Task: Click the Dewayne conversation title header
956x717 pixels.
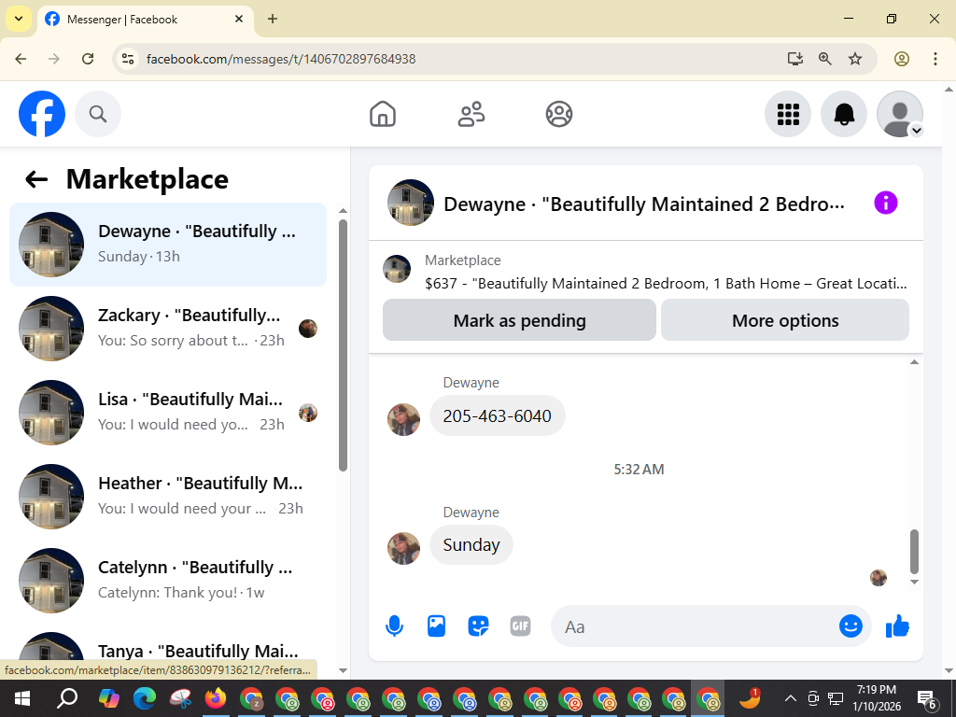Action: 644,204
